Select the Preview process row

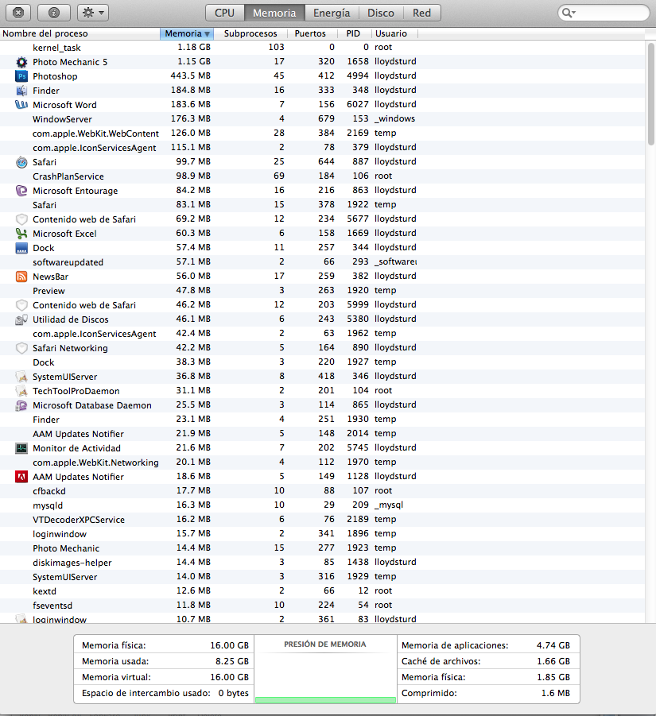[323, 291]
